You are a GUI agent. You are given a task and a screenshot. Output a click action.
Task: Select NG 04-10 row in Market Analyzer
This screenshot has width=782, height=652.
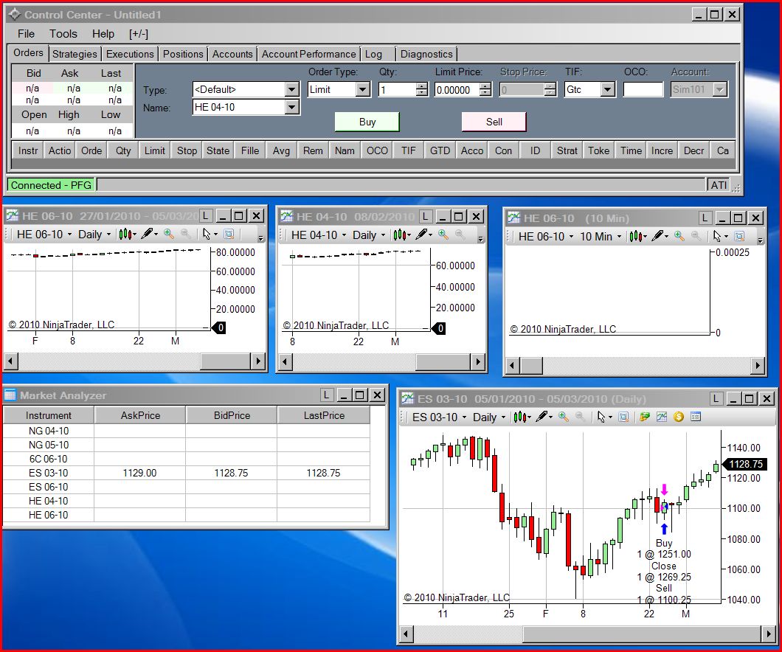pyautogui.click(x=187, y=431)
